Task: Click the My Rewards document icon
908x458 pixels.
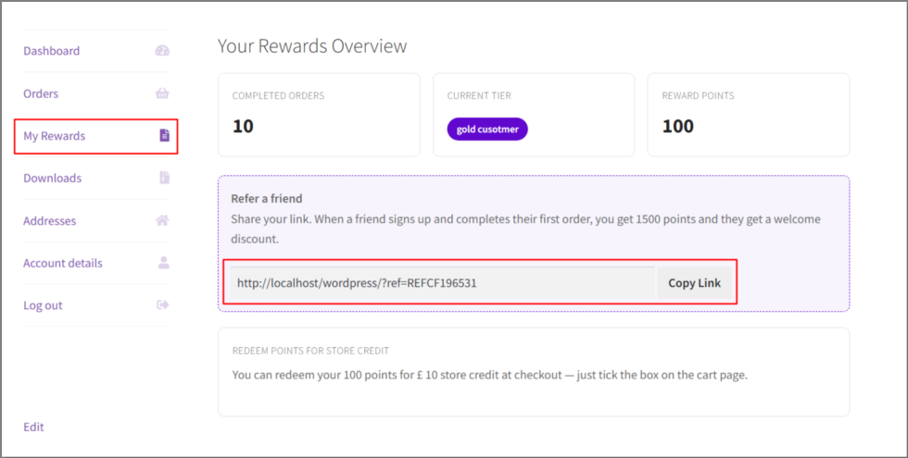Action: point(165,135)
